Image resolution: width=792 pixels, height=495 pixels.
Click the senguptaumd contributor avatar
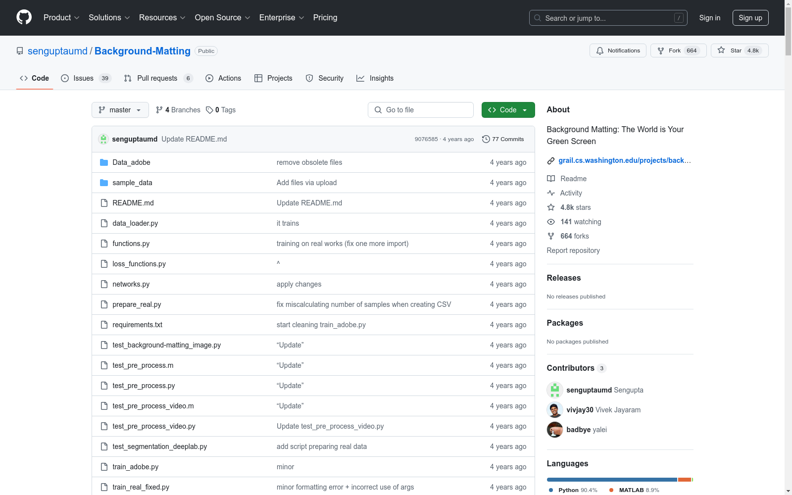(x=555, y=390)
